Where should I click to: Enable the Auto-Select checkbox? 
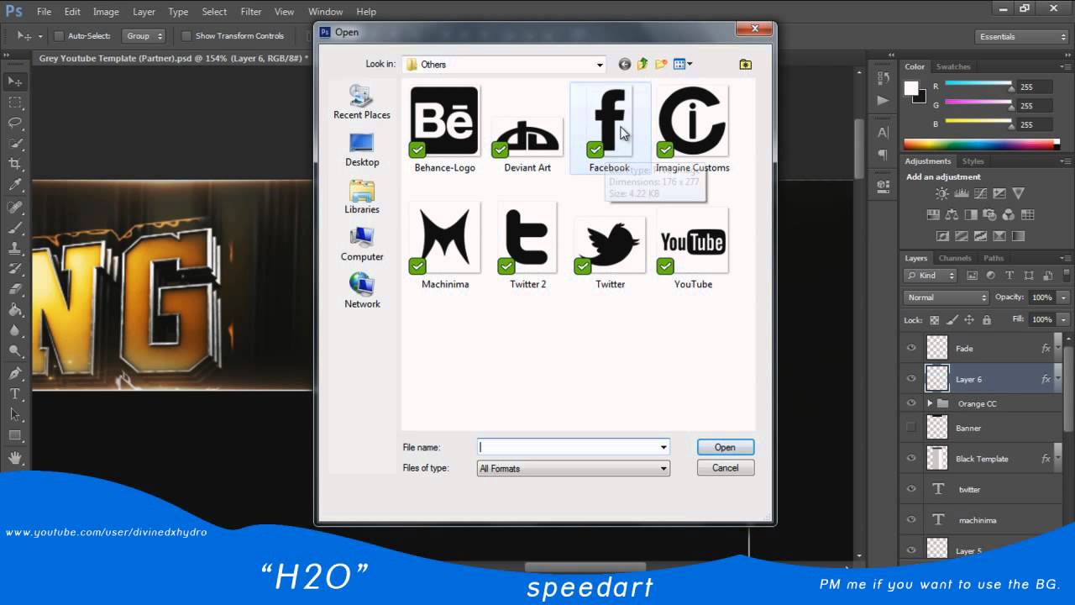coord(59,36)
